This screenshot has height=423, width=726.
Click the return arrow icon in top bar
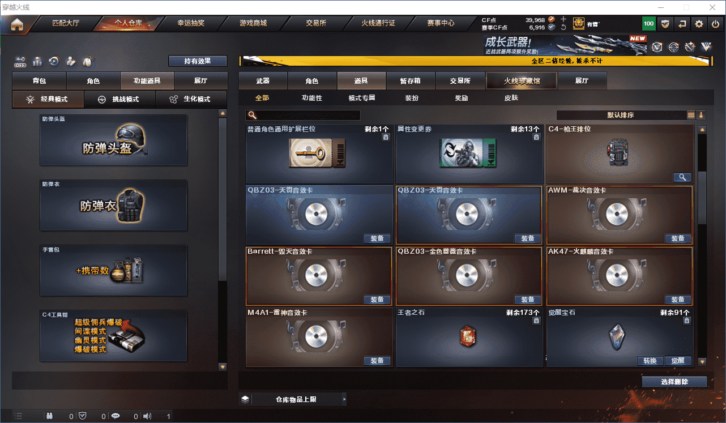682,24
